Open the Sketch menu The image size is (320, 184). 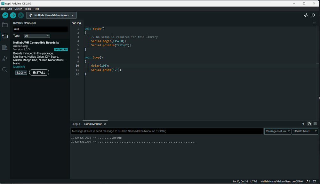(x=18, y=9)
